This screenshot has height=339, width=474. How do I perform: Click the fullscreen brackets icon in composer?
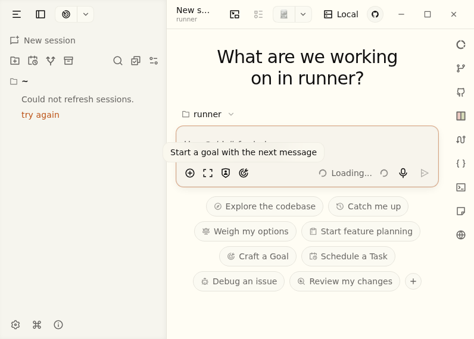[x=208, y=173]
